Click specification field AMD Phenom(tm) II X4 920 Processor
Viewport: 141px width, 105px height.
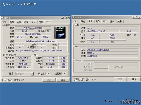(x=41, y=41)
